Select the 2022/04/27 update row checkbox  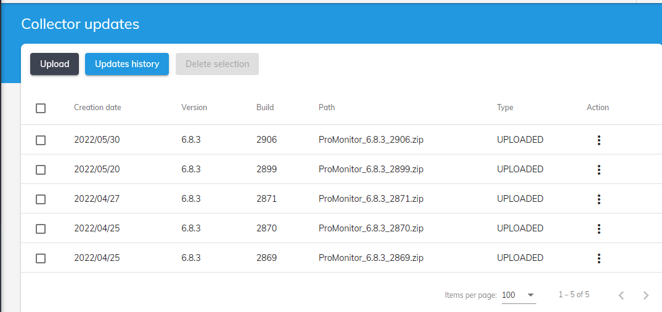[x=41, y=199]
